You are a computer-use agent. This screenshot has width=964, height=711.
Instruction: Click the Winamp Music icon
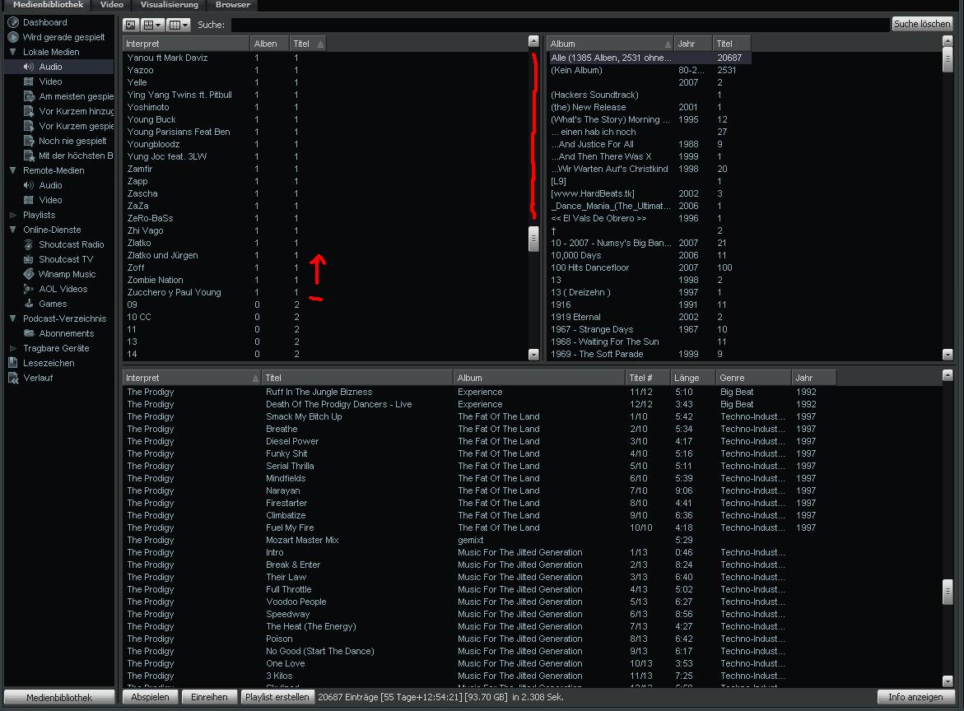point(28,274)
